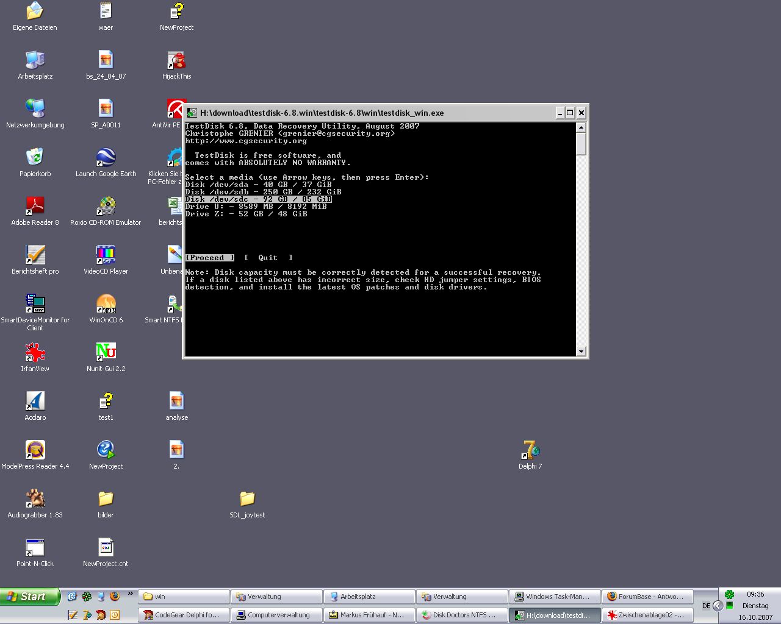Switch to Windows Task-Manager taskbar button
Viewport: 781px width, 624px height.
pyautogui.click(x=555, y=597)
